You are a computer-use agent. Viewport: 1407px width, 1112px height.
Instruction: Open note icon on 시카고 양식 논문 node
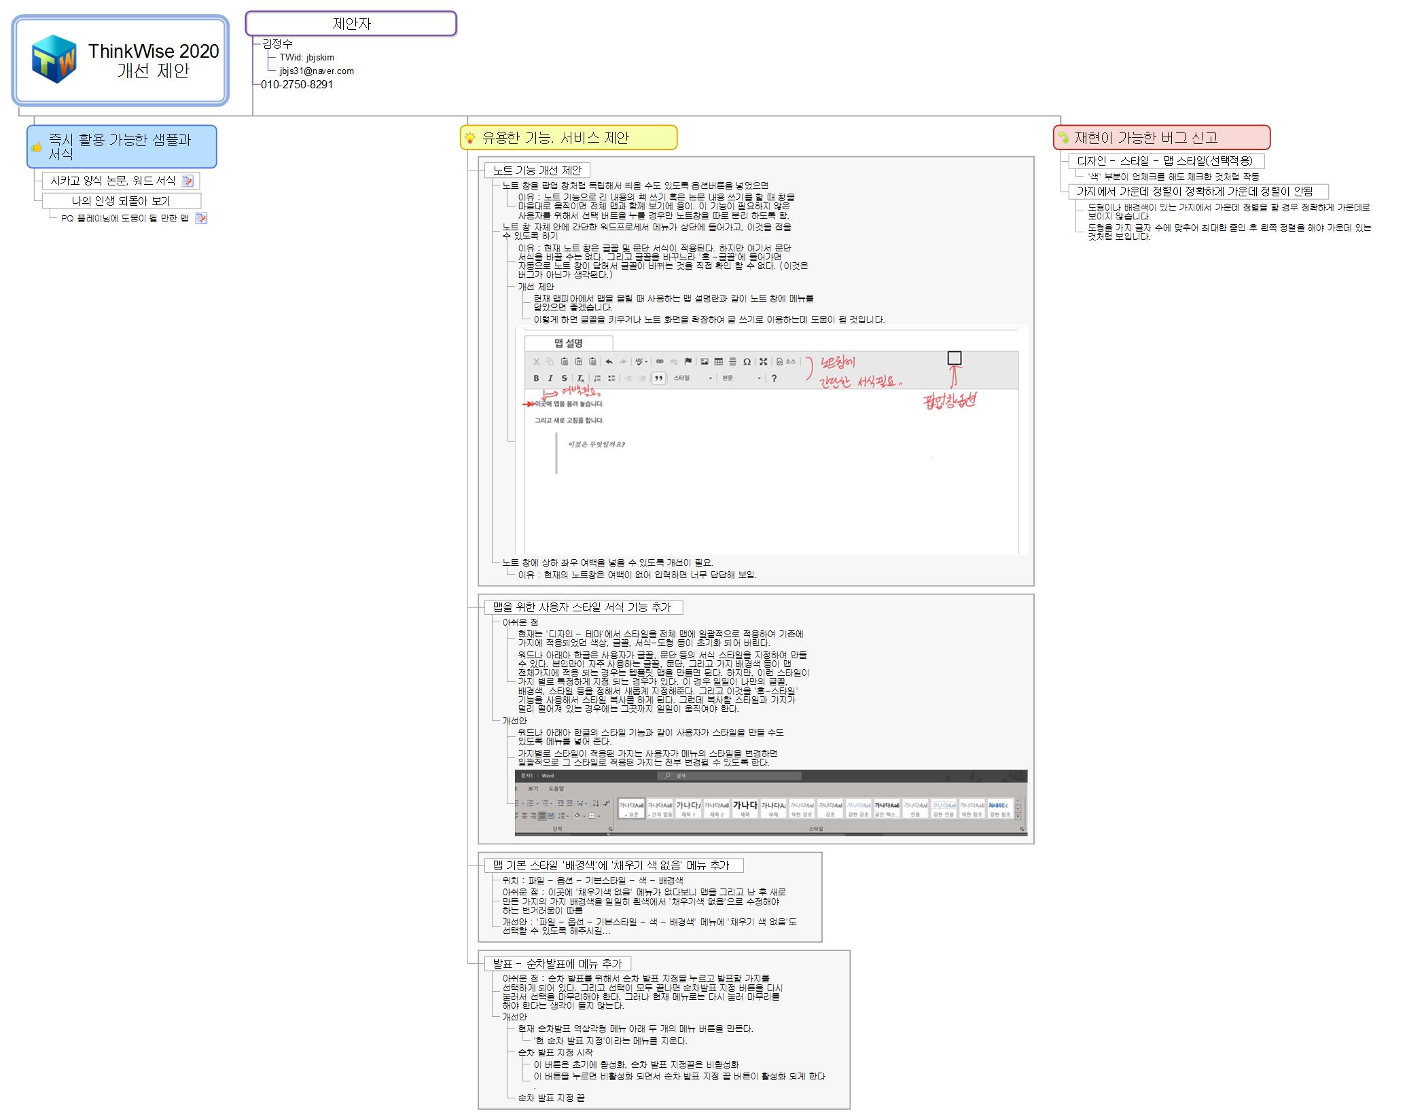(x=188, y=181)
